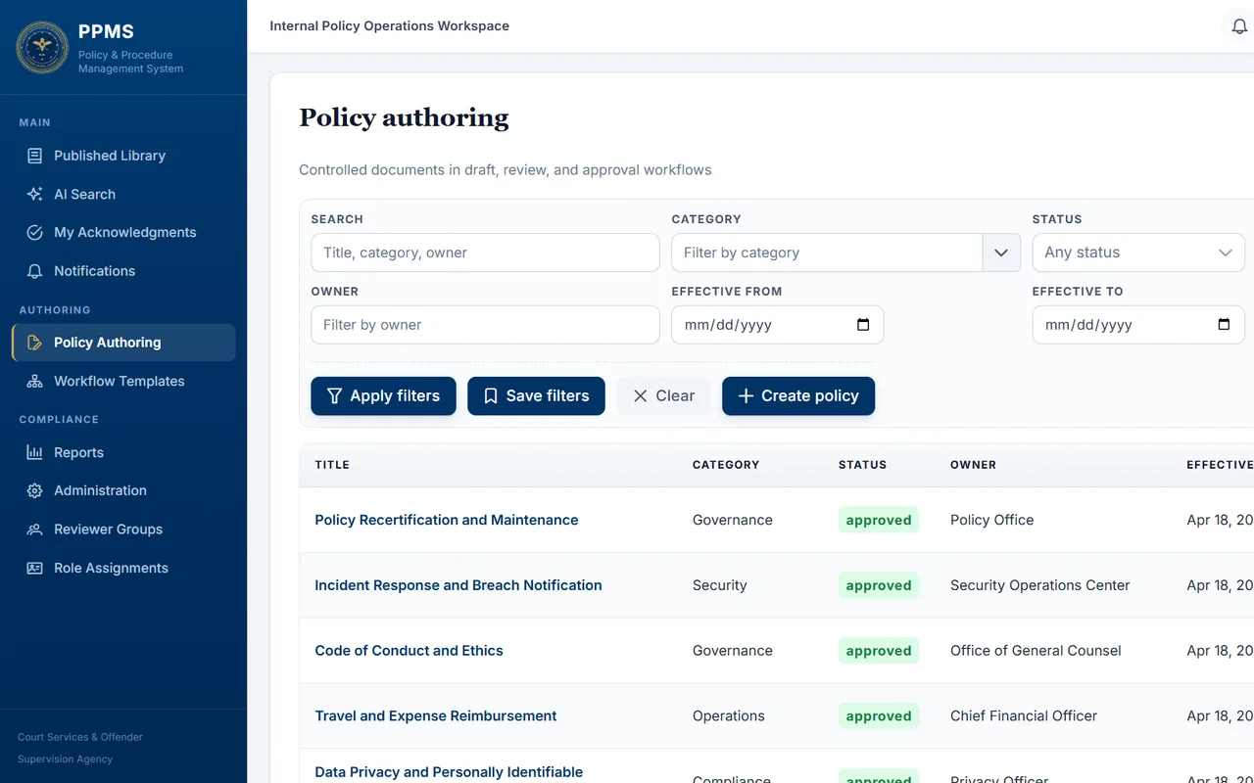1254x783 pixels.
Task: Click Internal Policy Operations Workspace header text
Action: [x=389, y=26]
